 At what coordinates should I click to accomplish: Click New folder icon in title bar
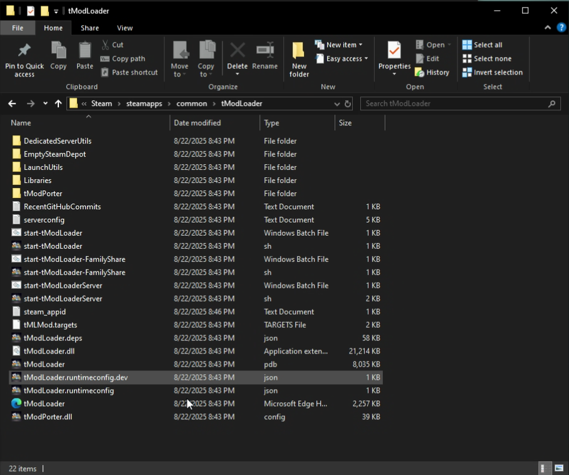(44, 11)
